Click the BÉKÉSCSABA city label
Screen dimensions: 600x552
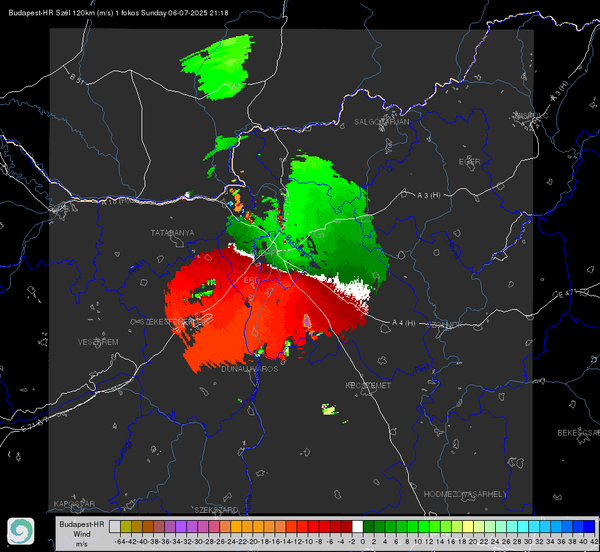pos(579,432)
